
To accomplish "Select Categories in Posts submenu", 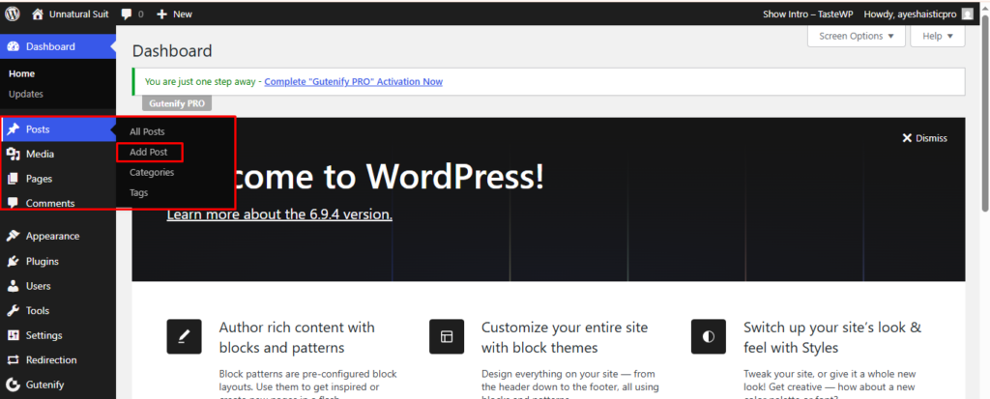I will coord(152,173).
